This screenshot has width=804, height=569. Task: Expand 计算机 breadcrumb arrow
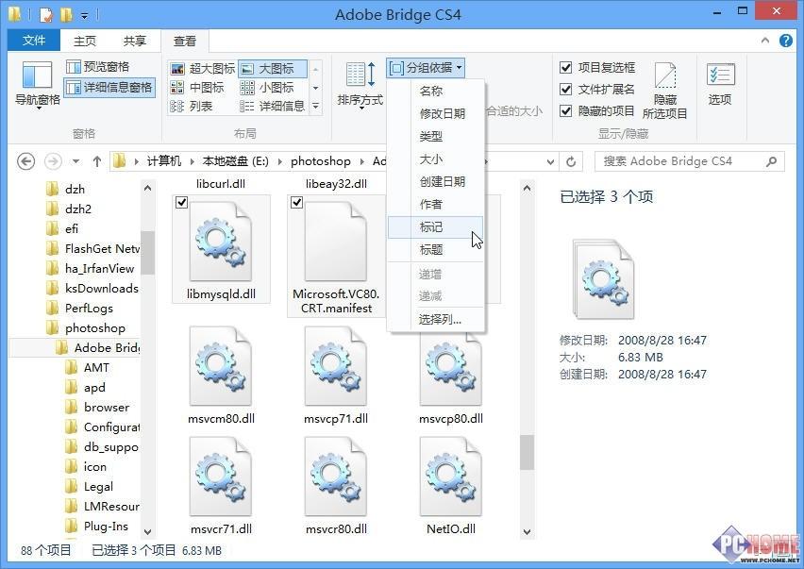[192, 161]
